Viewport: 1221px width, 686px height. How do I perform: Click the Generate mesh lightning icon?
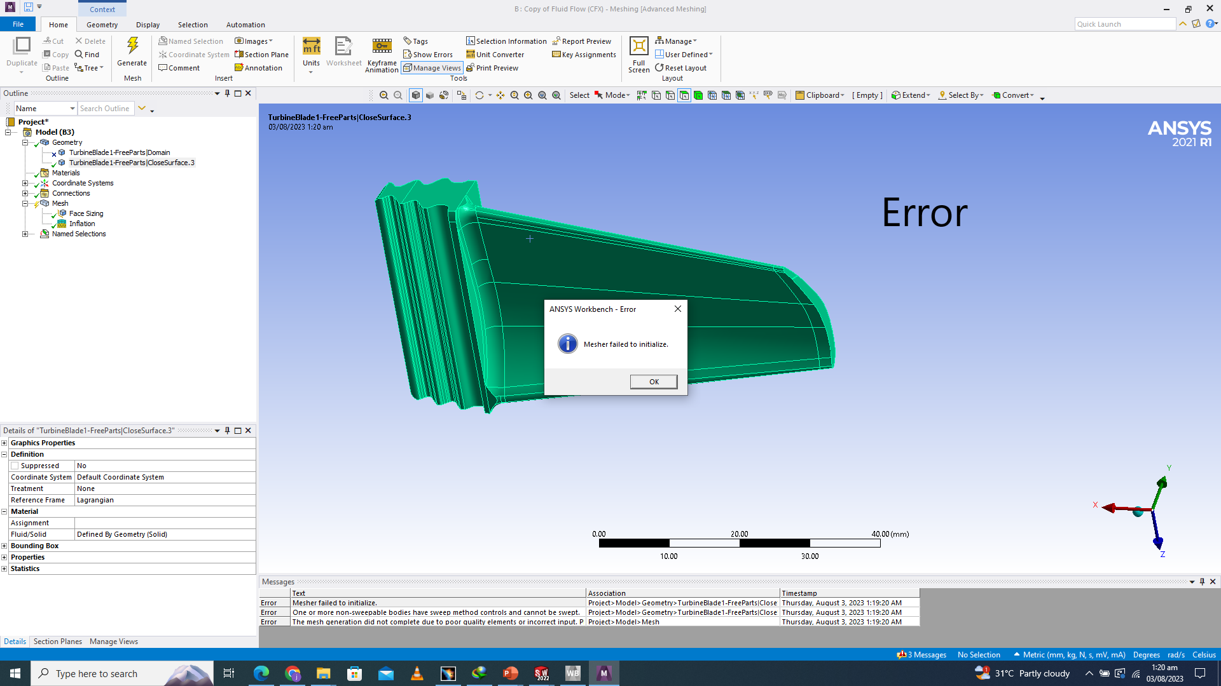[132, 46]
